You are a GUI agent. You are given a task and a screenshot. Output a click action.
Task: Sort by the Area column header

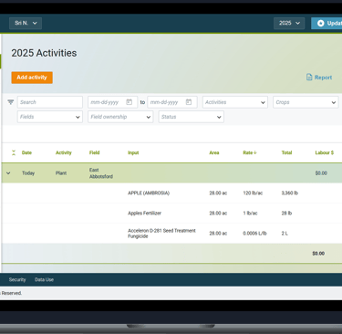tap(214, 152)
